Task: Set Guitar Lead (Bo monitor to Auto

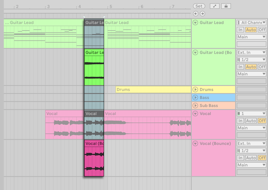Action: (x=251, y=67)
